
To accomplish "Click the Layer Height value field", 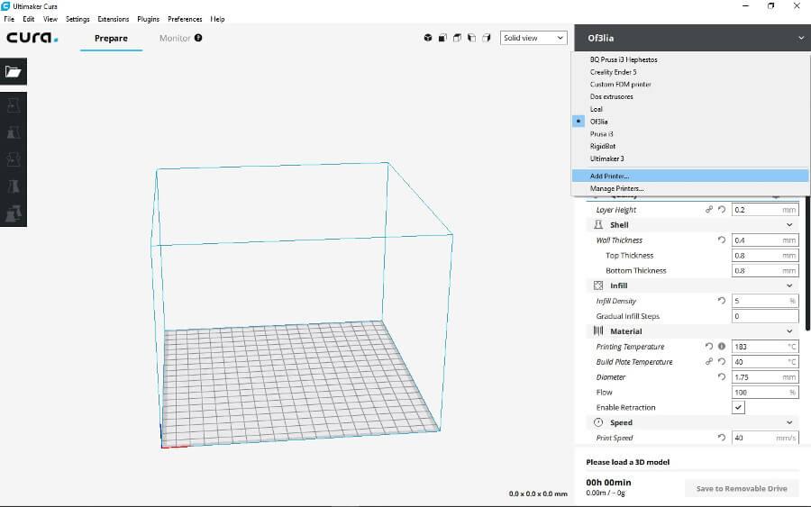I will [765, 209].
